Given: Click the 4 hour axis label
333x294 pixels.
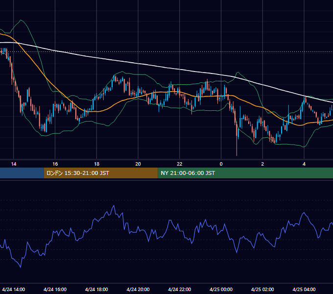Looking at the screenshot, I should tap(304, 164).
